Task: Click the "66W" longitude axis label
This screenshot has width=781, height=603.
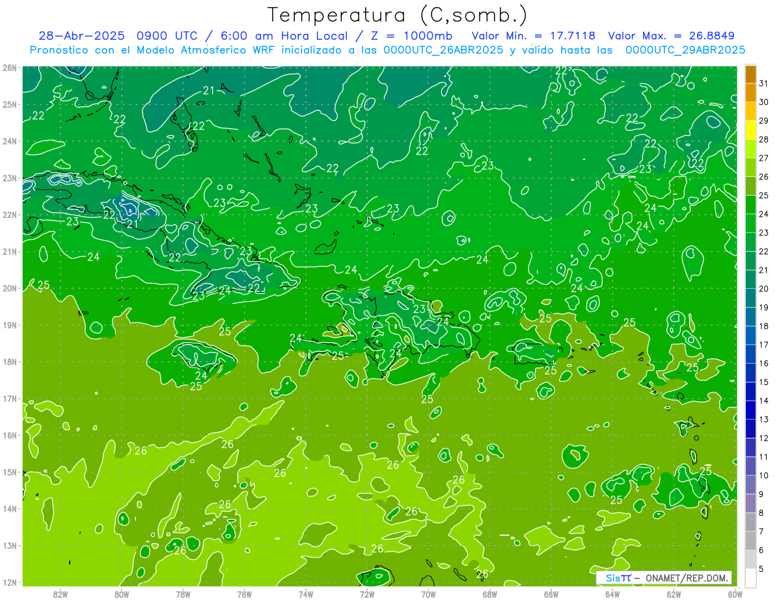Action: tap(551, 594)
